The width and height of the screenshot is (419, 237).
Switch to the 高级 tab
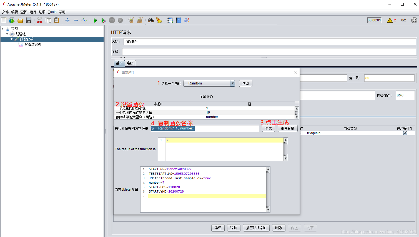(130, 63)
